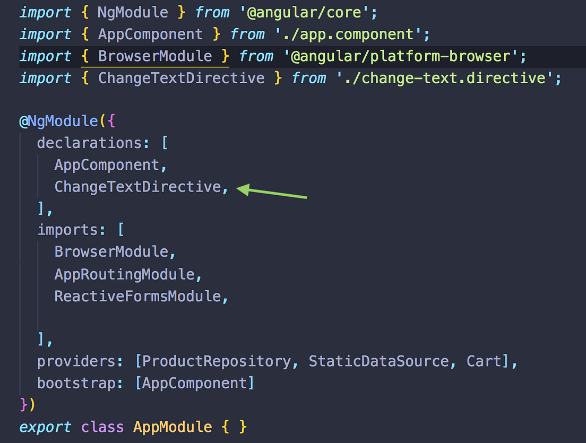Click AppComponent in the bootstrap array
The image size is (586, 443).
(195, 383)
